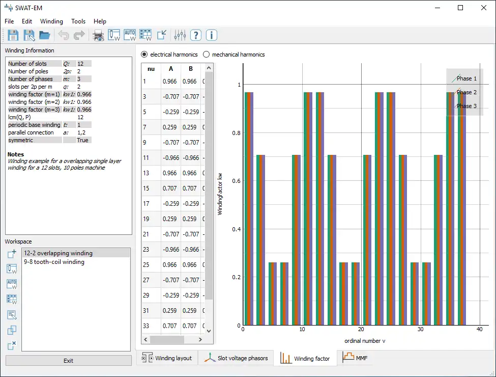Screen dimensions: 496x377
Task: Switch to the MMF tab
Action: (355, 358)
